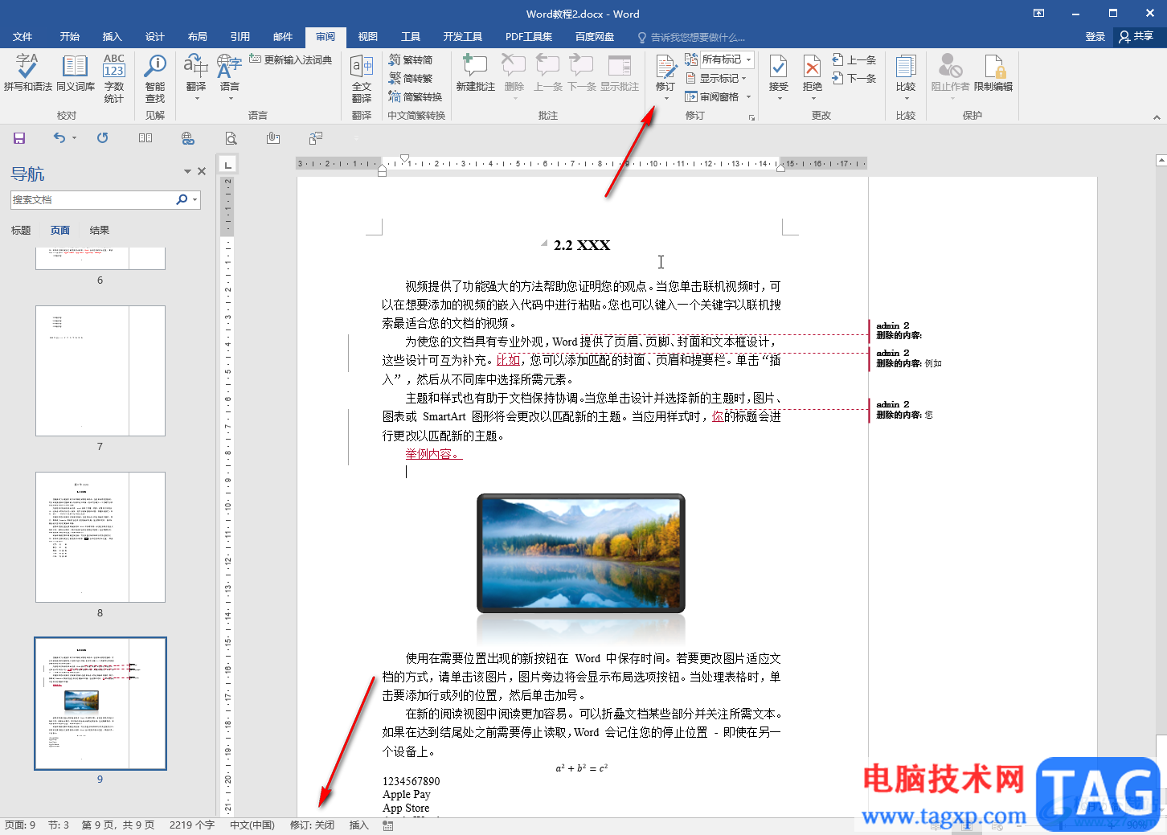
Task: Switch to the 百度网盘 tab
Action: click(x=595, y=37)
